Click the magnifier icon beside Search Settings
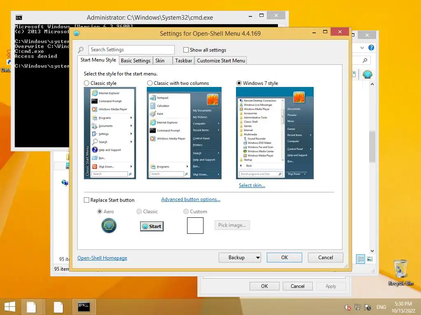The height and width of the screenshot is (315, 421). (x=81, y=50)
